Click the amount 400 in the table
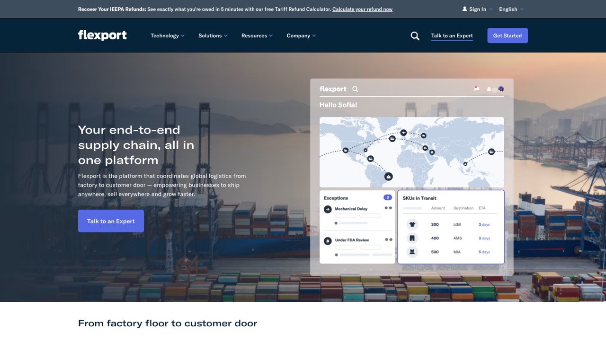606x340 pixels. click(435, 238)
